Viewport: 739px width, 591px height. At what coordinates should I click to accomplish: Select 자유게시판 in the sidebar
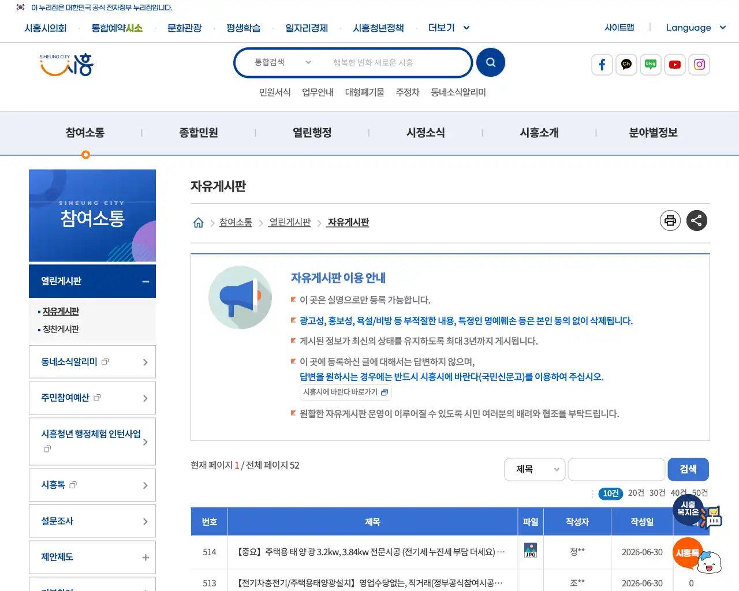61,312
